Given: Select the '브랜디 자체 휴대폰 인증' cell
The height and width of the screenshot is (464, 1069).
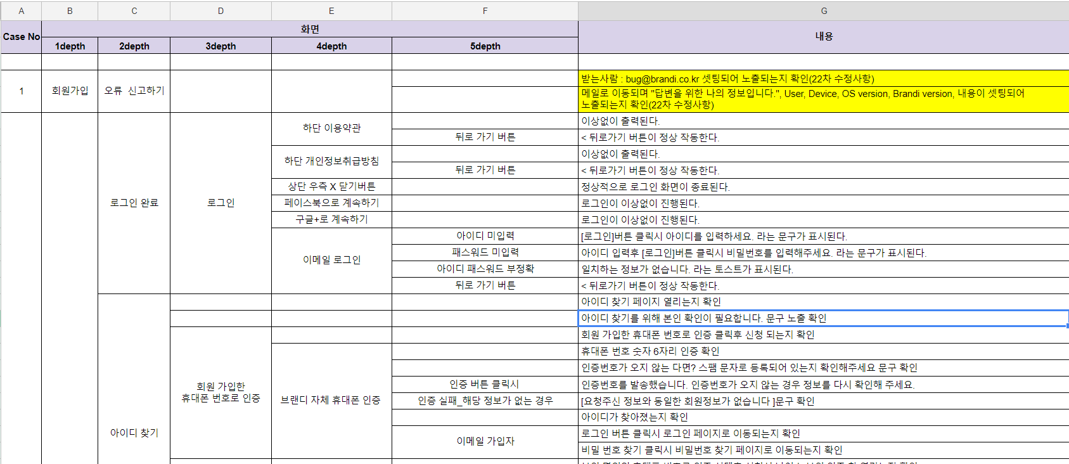Looking at the screenshot, I should pos(331,400).
